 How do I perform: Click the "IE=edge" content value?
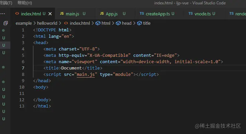point(165,55)
